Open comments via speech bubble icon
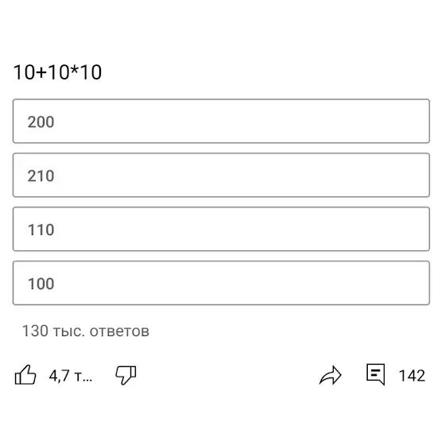 (375, 374)
